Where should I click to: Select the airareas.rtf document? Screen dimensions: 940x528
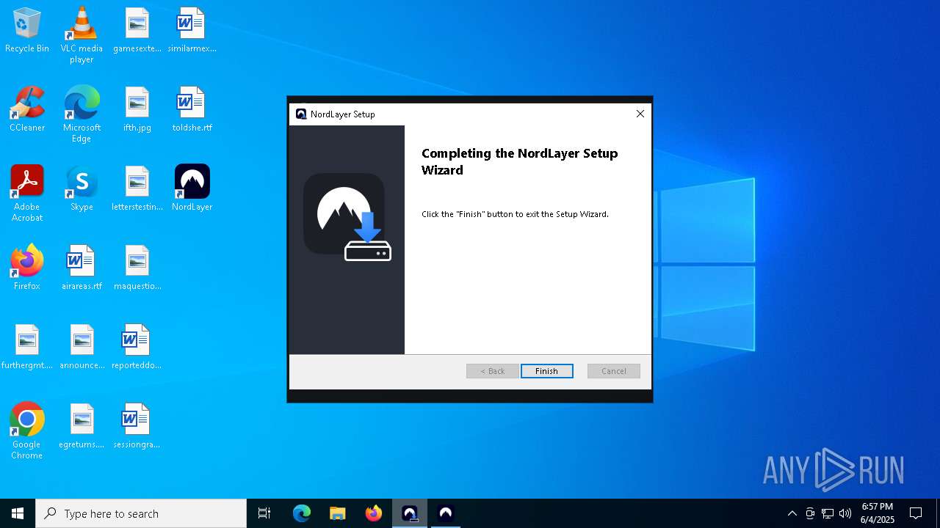pyautogui.click(x=82, y=268)
